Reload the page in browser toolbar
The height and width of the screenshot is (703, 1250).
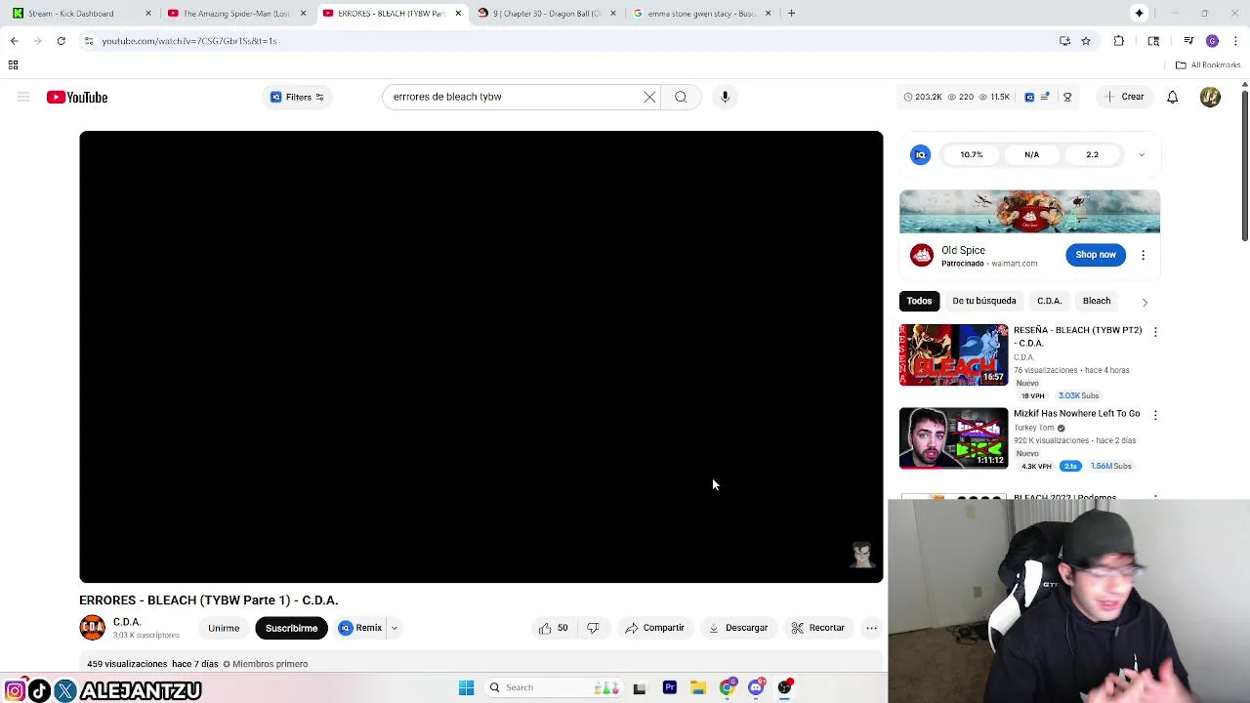(x=61, y=41)
